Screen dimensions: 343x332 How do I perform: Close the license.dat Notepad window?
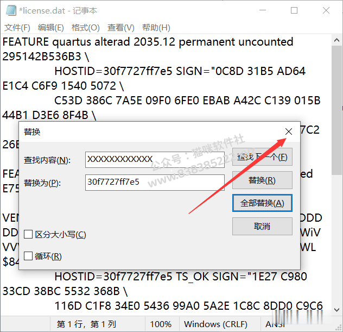326,10
